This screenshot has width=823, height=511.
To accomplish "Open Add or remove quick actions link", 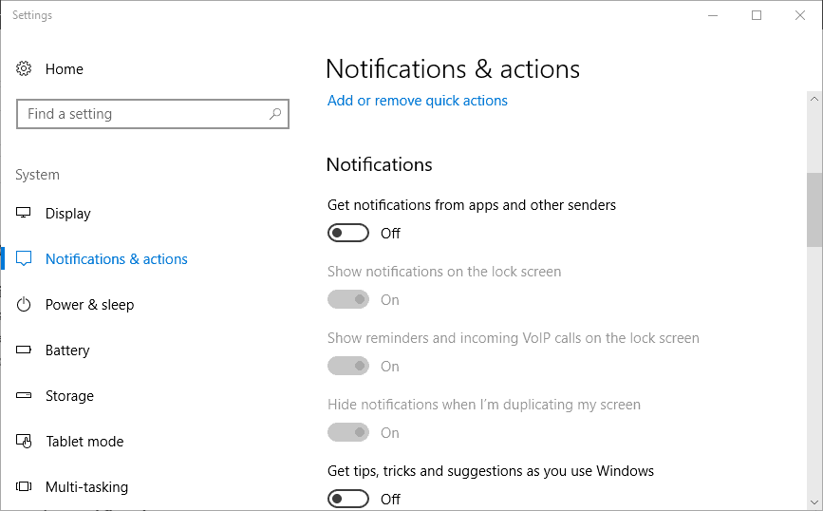I will pyautogui.click(x=418, y=101).
